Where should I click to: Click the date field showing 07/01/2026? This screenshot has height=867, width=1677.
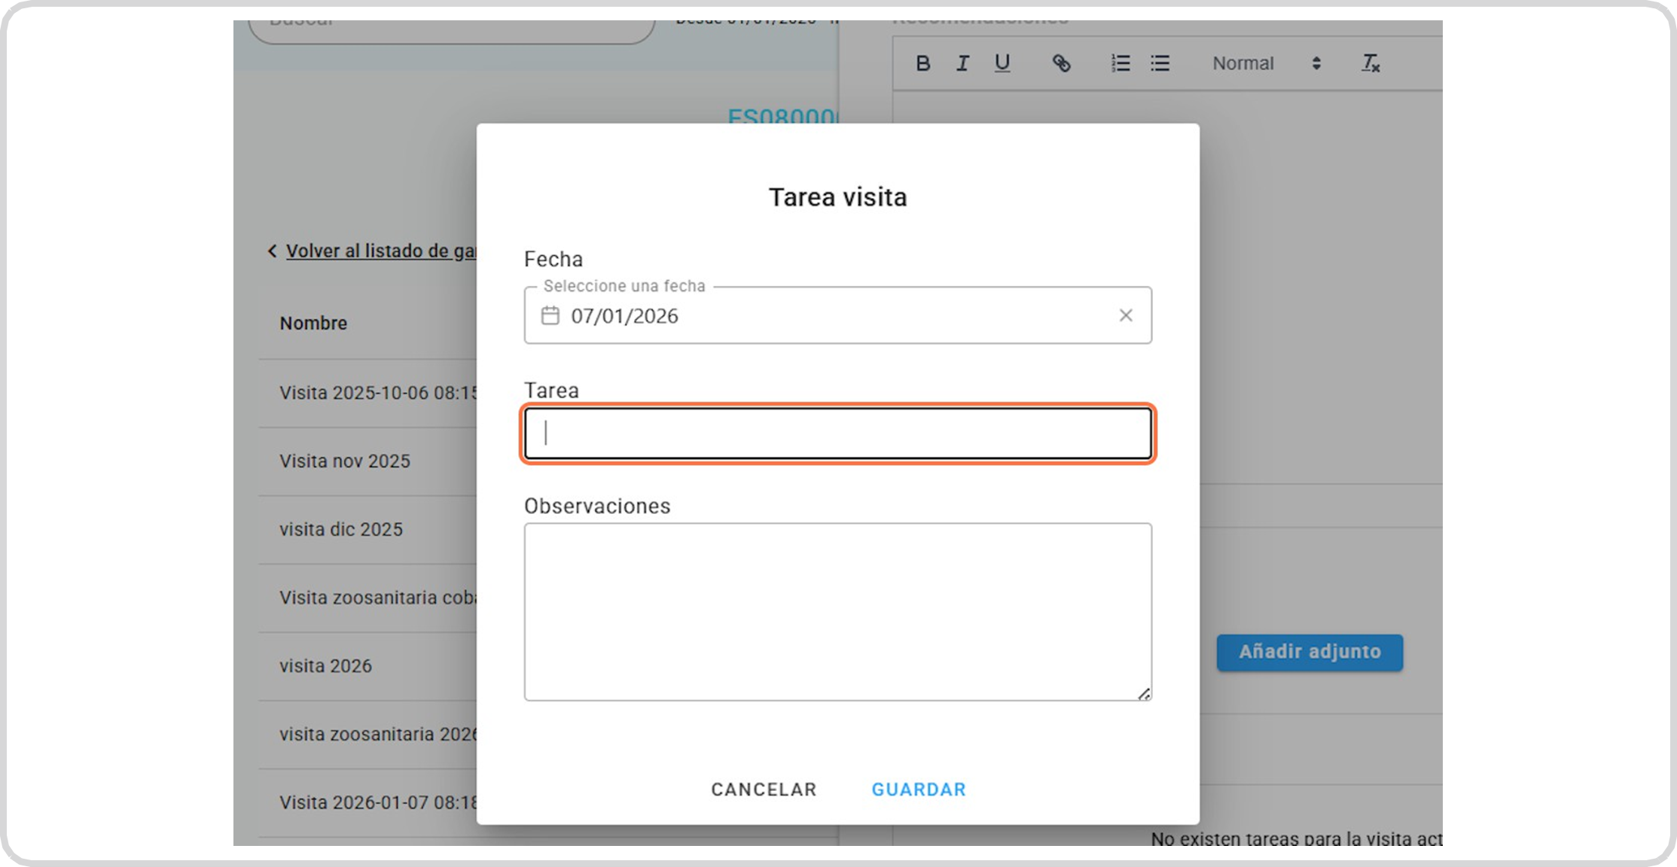pos(828,315)
